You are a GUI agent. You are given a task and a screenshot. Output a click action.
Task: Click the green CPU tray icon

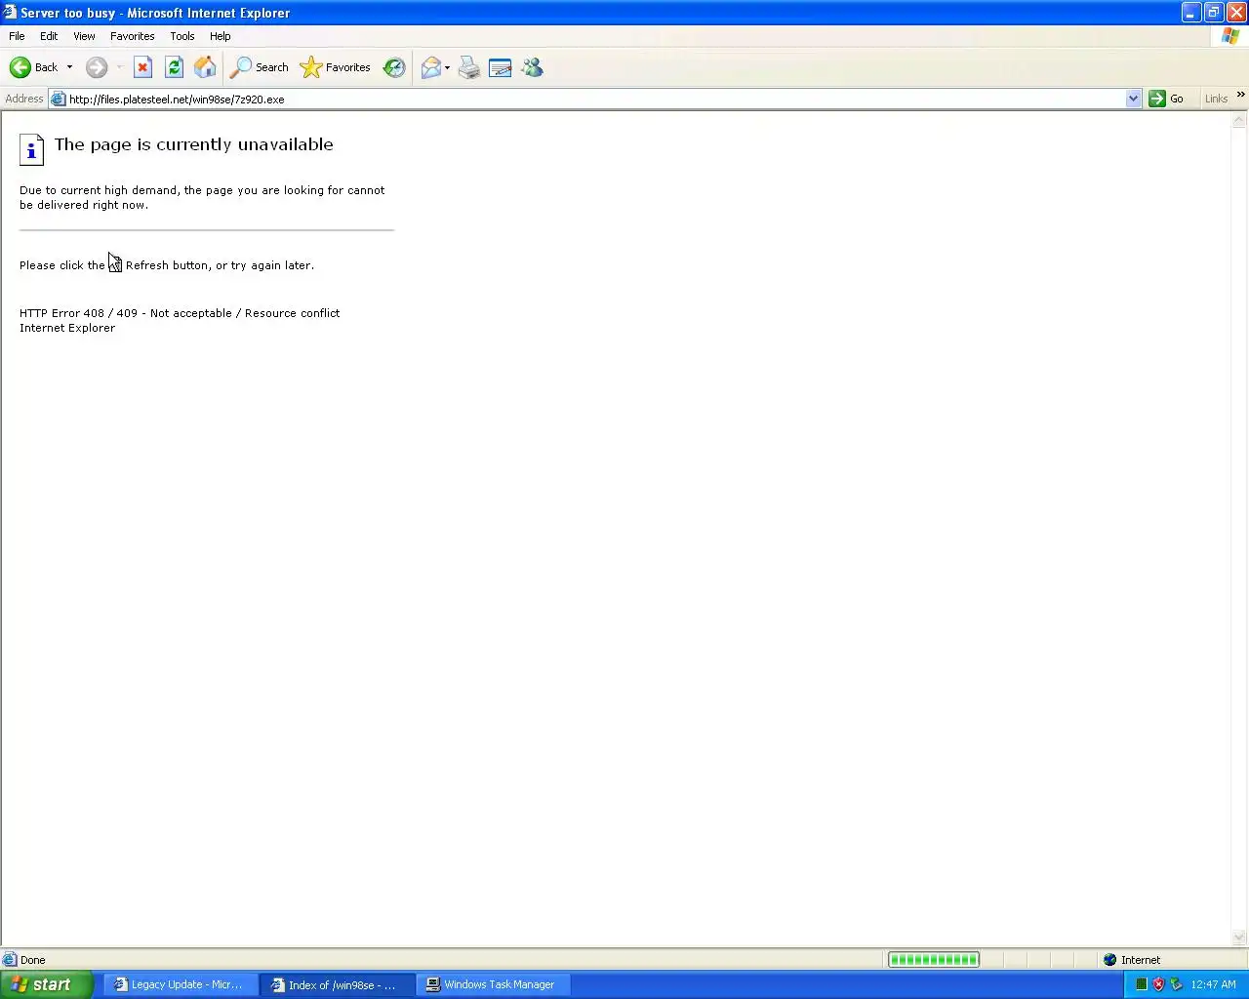coord(1141,984)
